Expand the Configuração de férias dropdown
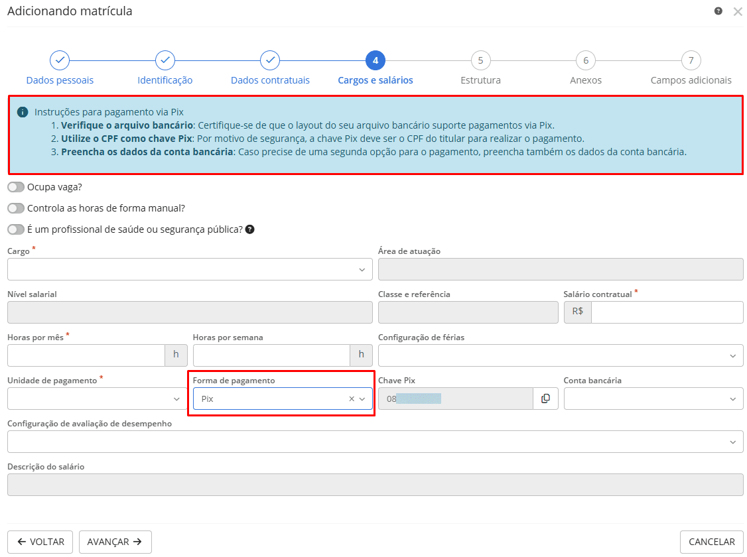This screenshot has width=747, height=557. tap(561, 355)
